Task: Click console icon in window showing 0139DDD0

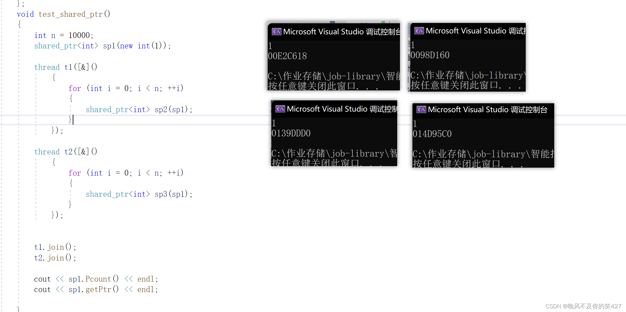Action: coord(280,109)
